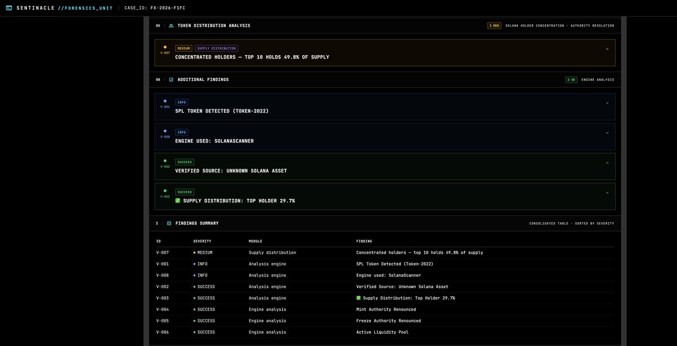Click the ADDITIONAL FINDINGS heading
Screen dimensions: 677x346
tap(203, 79)
